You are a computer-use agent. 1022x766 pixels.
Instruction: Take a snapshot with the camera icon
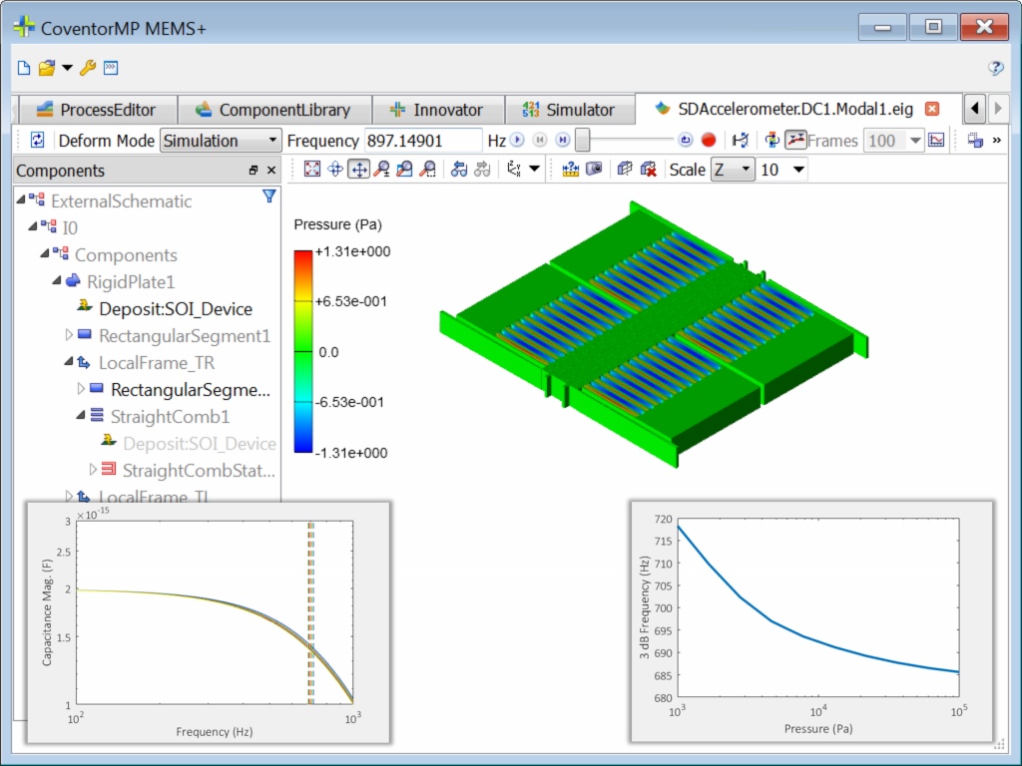[594, 170]
